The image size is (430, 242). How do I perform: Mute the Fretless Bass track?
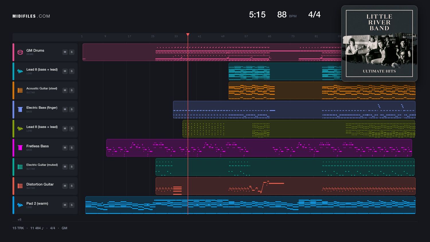click(x=65, y=148)
